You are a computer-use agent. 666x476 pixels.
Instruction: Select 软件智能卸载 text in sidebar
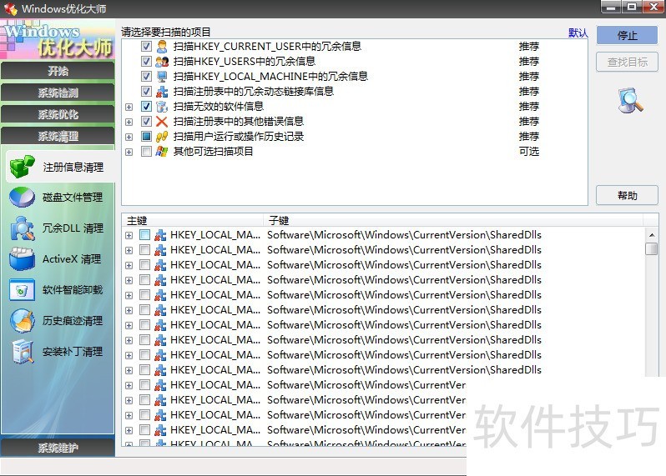[x=73, y=290]
